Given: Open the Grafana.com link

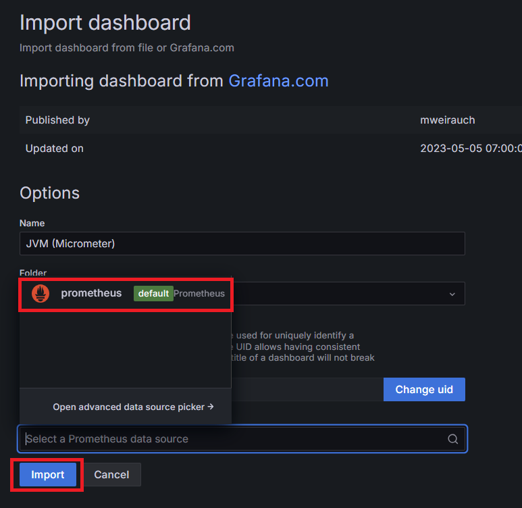Looking at the screenshot, I should pyautogui.click(x=278, y=81).
